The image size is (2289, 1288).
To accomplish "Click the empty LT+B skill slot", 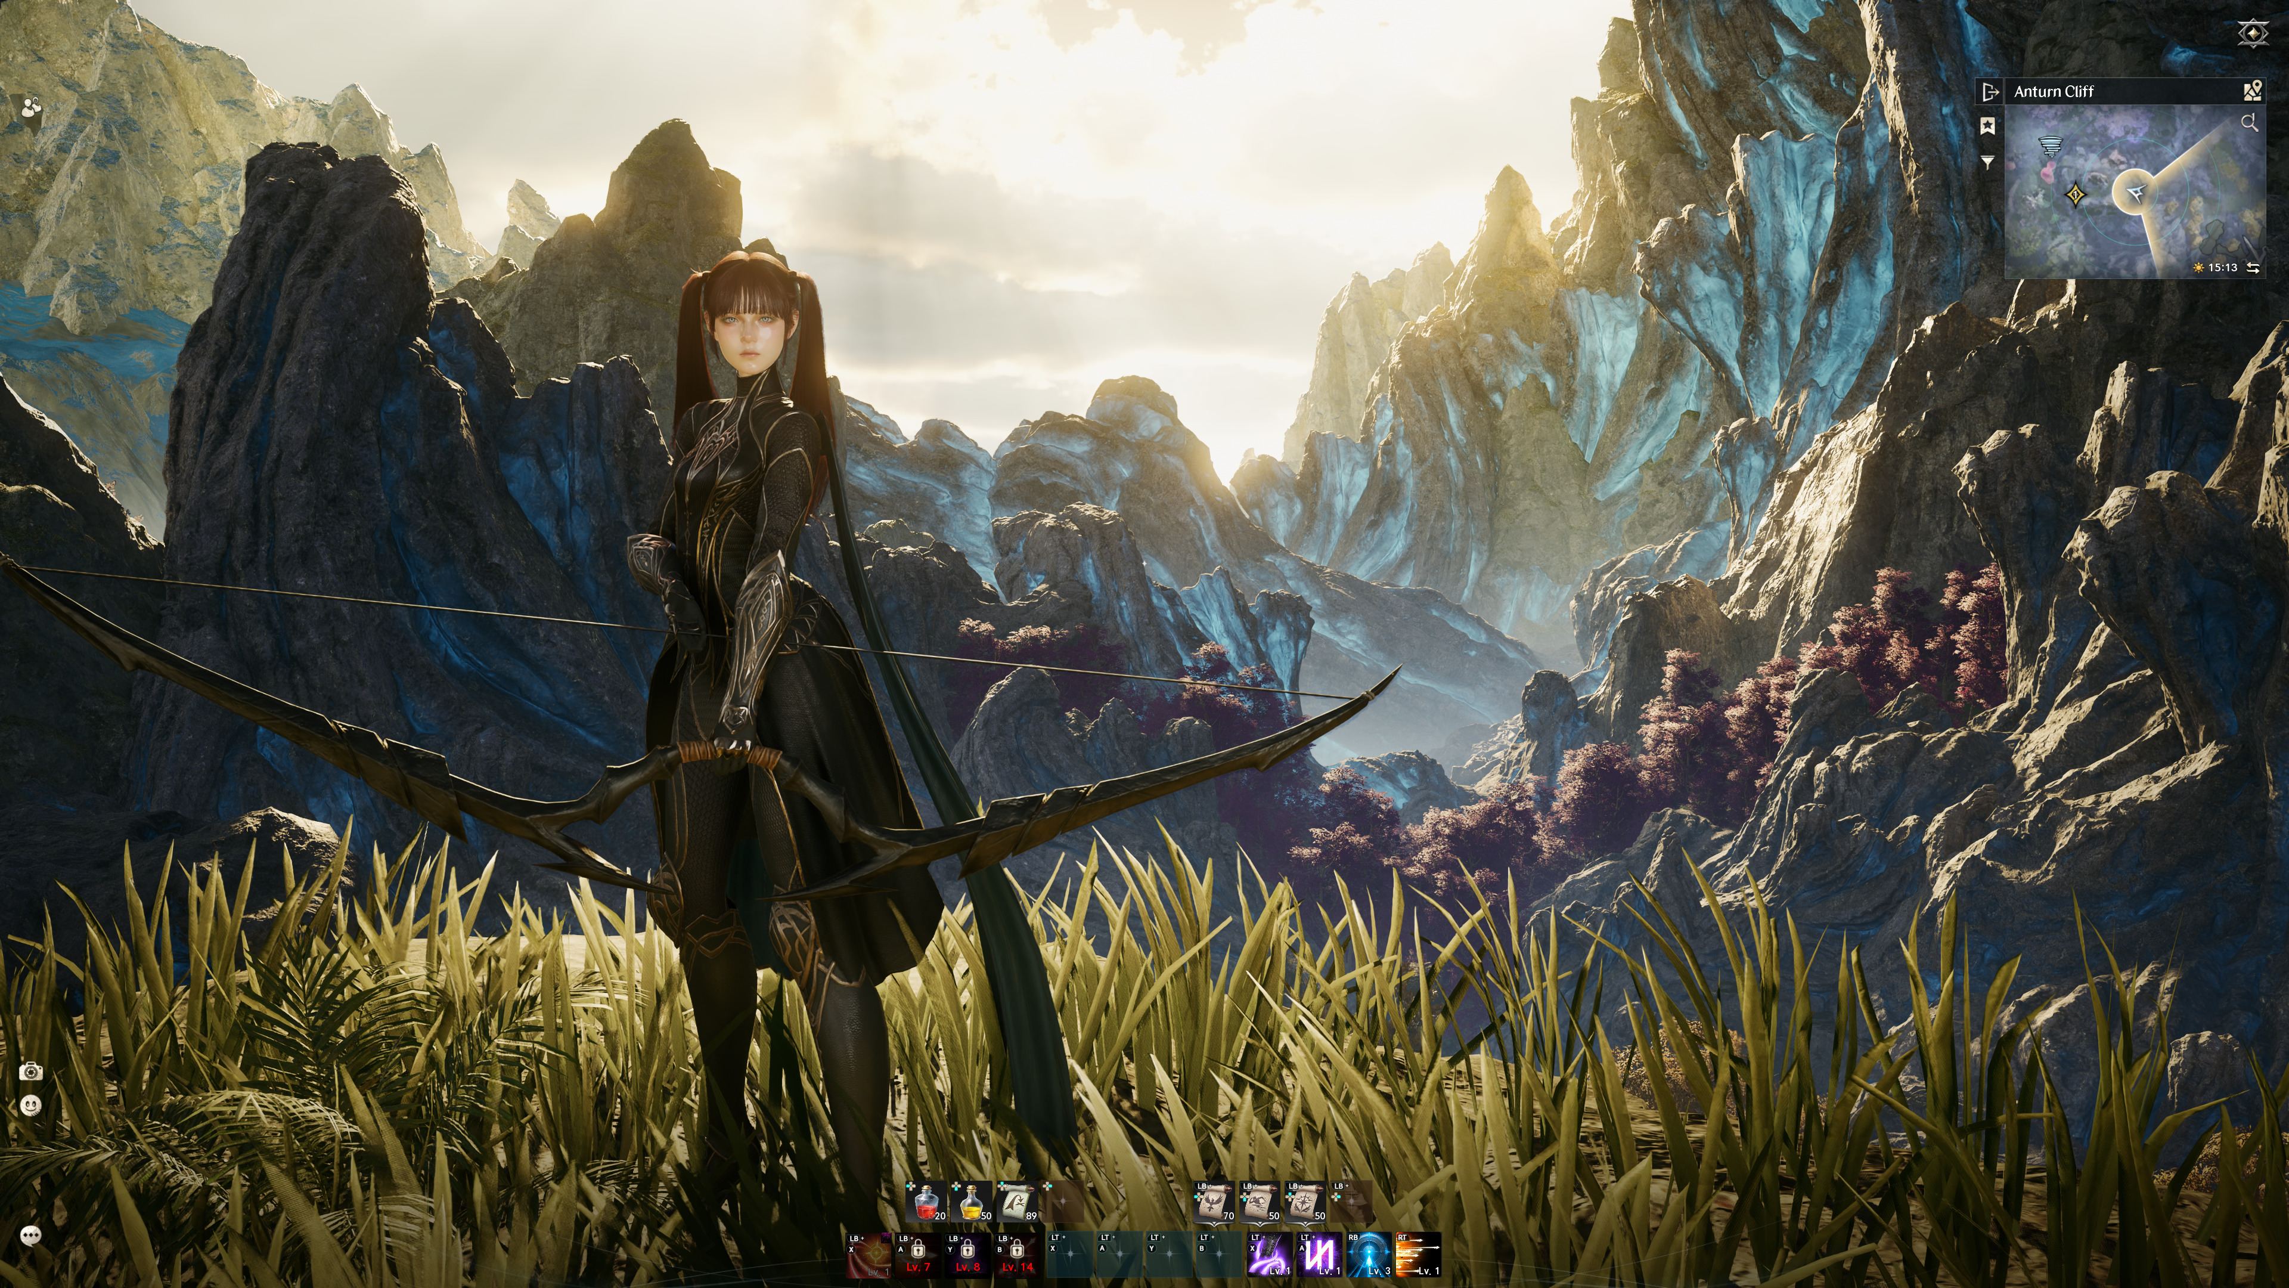I will pos(1219,1255).
